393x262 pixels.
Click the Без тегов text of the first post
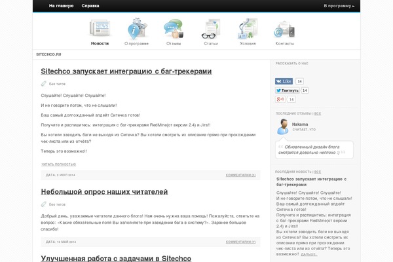pyautogui.click(x=57, y=84)
